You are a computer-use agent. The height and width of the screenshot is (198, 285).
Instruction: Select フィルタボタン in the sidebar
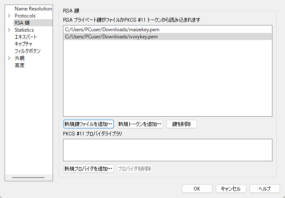coord(28,51)
